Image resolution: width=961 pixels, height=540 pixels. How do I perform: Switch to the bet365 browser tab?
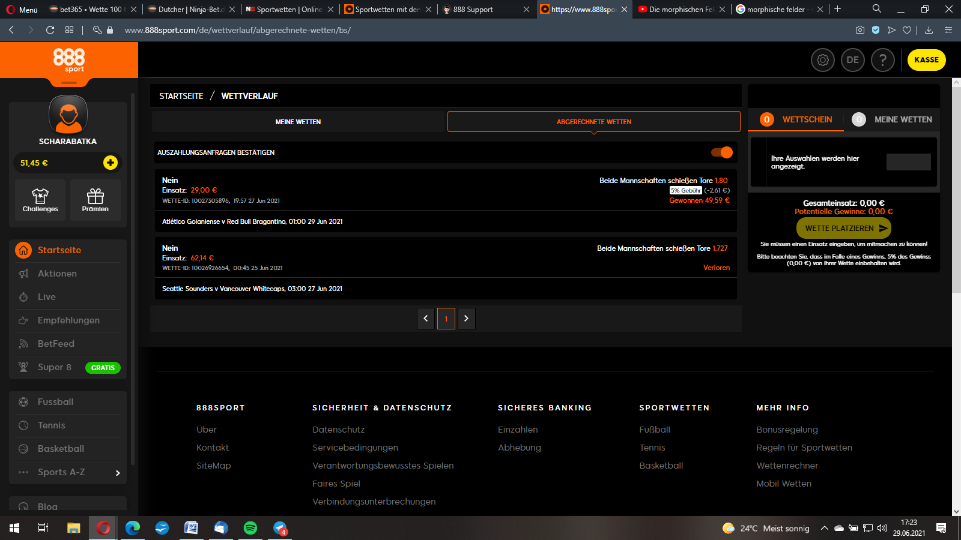(93, 9)
